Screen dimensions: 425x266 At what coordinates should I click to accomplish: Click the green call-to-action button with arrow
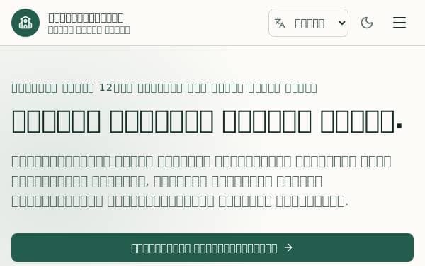(212, 248)
